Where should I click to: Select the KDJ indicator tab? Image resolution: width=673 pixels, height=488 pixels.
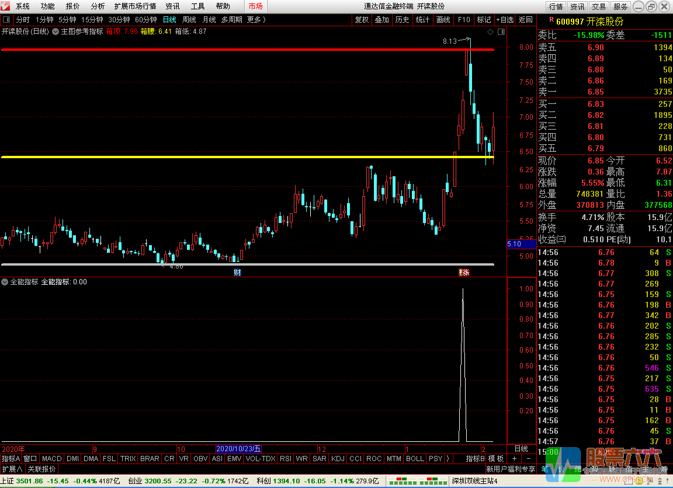(x=338, y=458)
